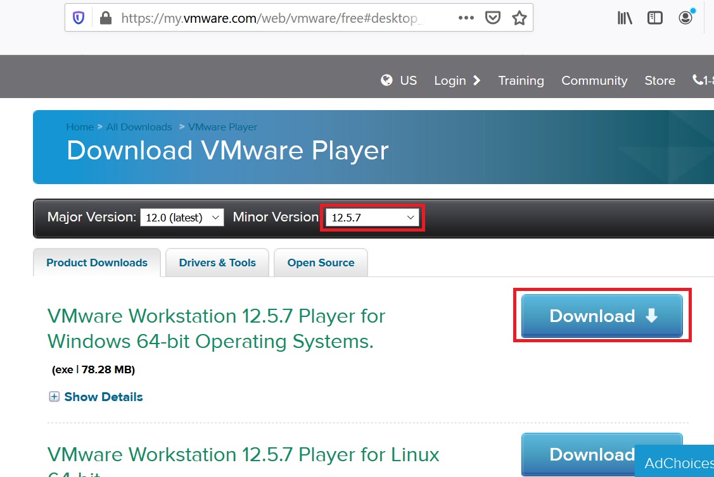This screenshot has height=477, width=714.
Task: Click 'Download VMware Player' page heading
Action: 227,150
